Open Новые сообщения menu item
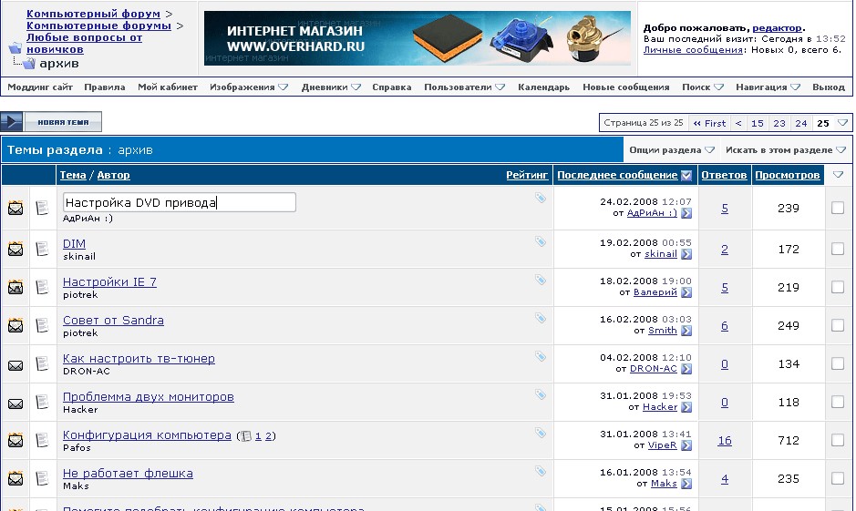The height and width of the screenshot is (511, 856). click(625, 87)
